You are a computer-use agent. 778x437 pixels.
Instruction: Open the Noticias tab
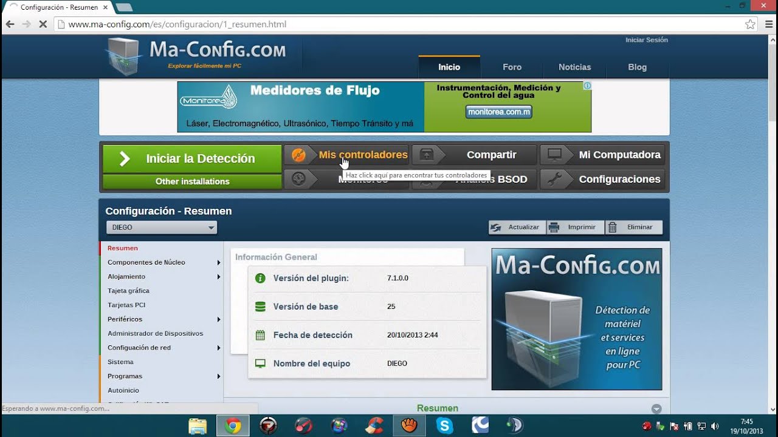[574, 67]
